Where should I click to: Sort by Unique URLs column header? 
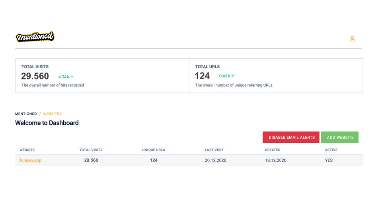(x=154, y=150)
